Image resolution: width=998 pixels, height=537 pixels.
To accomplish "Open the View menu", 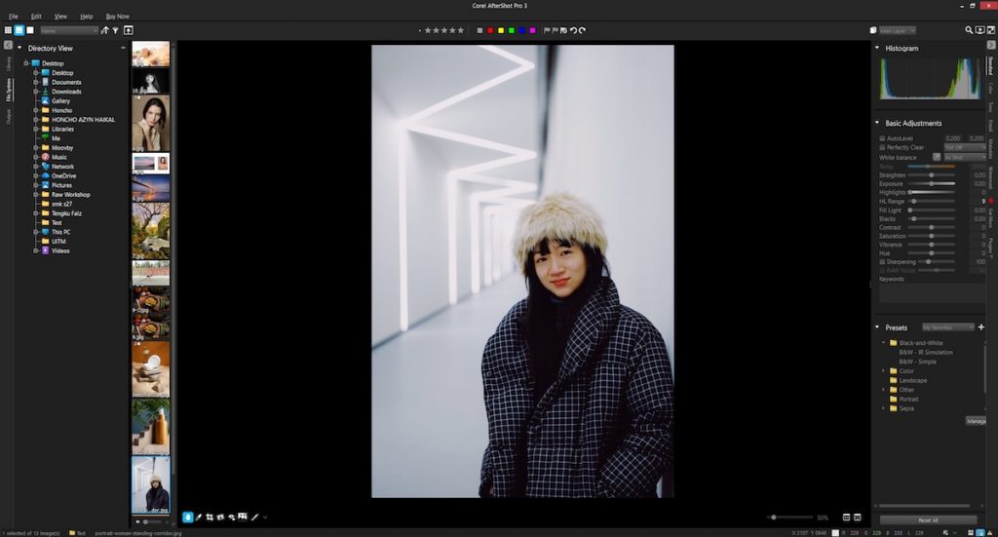I will [60, 17].
